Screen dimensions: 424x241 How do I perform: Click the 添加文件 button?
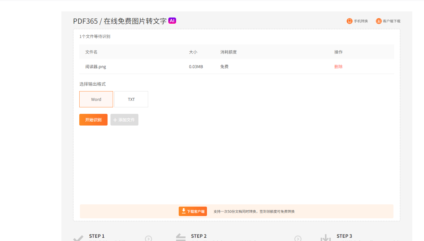pos(124,120)
